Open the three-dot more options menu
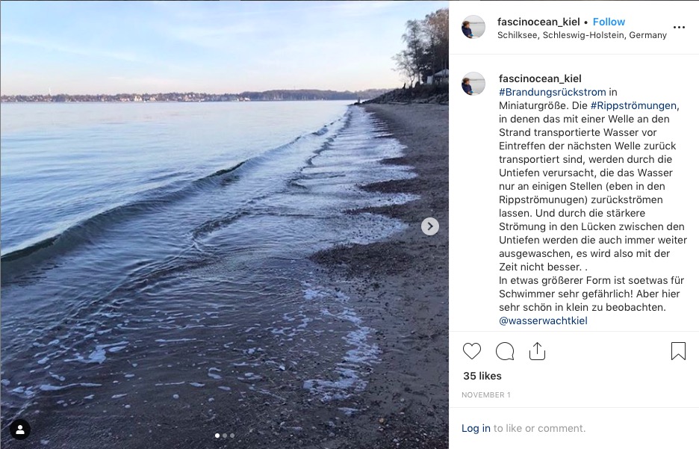 point(679,27)
